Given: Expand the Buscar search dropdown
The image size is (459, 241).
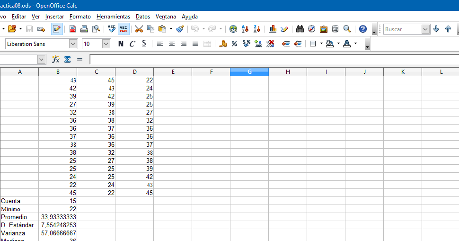Looking at the screenshot, I should [x=425, y=29].
